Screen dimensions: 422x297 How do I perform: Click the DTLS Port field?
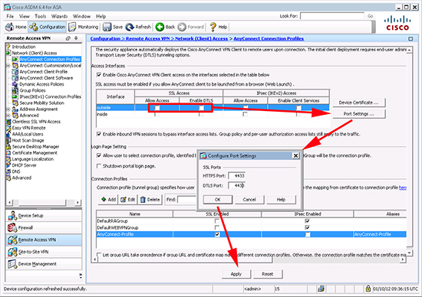coord(237,185)
